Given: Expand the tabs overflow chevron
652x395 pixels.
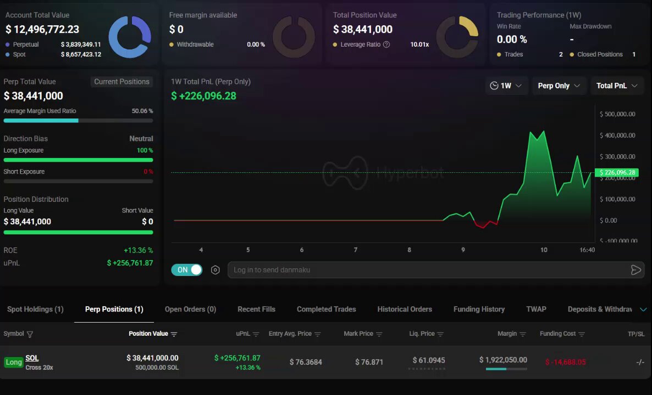Looking at the screenshot, I should (x=643, y=309).
